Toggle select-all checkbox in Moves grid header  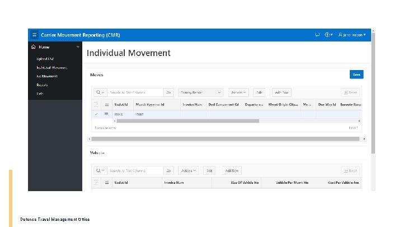(x=96, y=104)
